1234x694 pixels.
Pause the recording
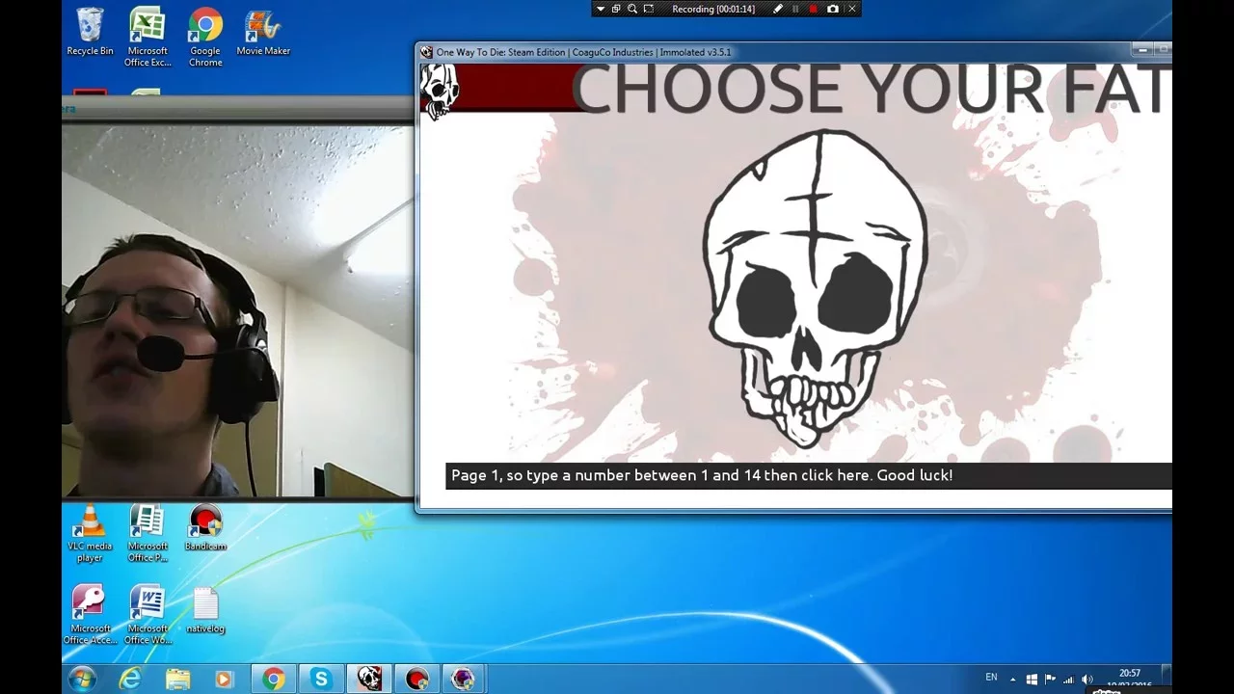[795, 9]
